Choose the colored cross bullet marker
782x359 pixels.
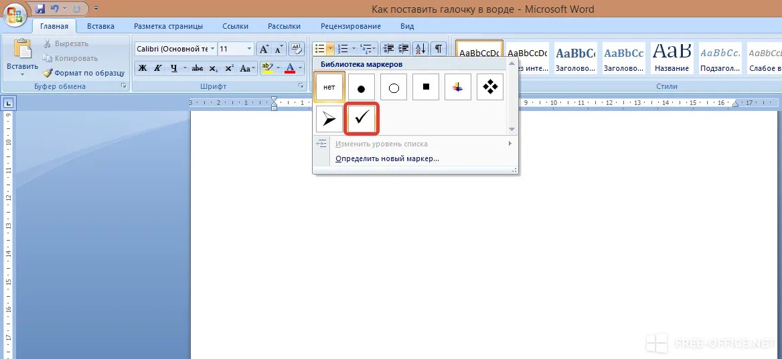pos(458,87)
